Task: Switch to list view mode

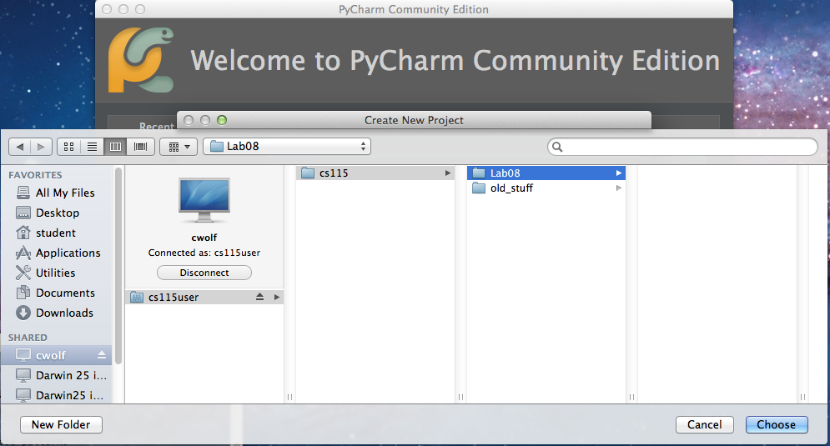Action: [92, 147]
